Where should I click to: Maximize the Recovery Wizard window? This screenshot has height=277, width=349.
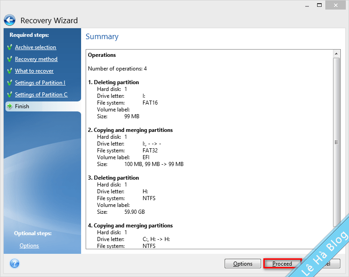click(x=319, y=5)
